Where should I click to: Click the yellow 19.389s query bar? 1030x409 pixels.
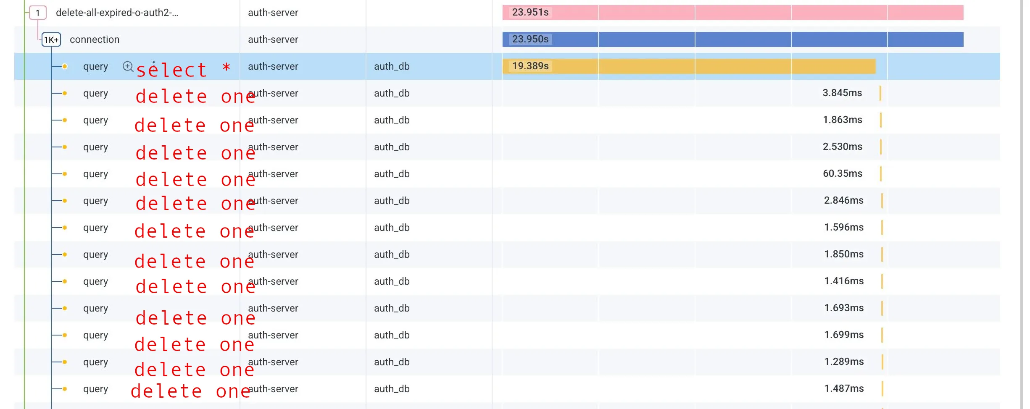tap(688, 66)
